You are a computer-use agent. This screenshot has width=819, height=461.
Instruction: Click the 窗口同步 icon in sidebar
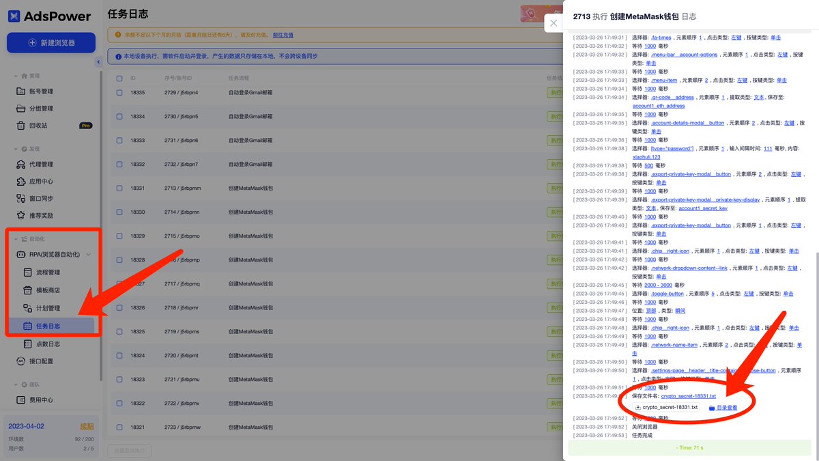(21, 199)
